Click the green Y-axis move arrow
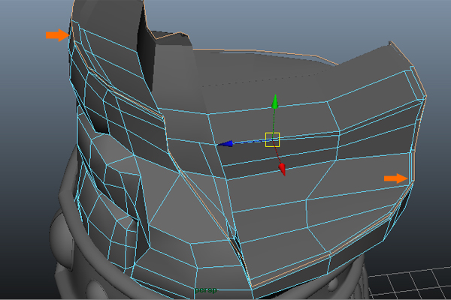This screenshot has width=451, height=300. tap(276, 100)
